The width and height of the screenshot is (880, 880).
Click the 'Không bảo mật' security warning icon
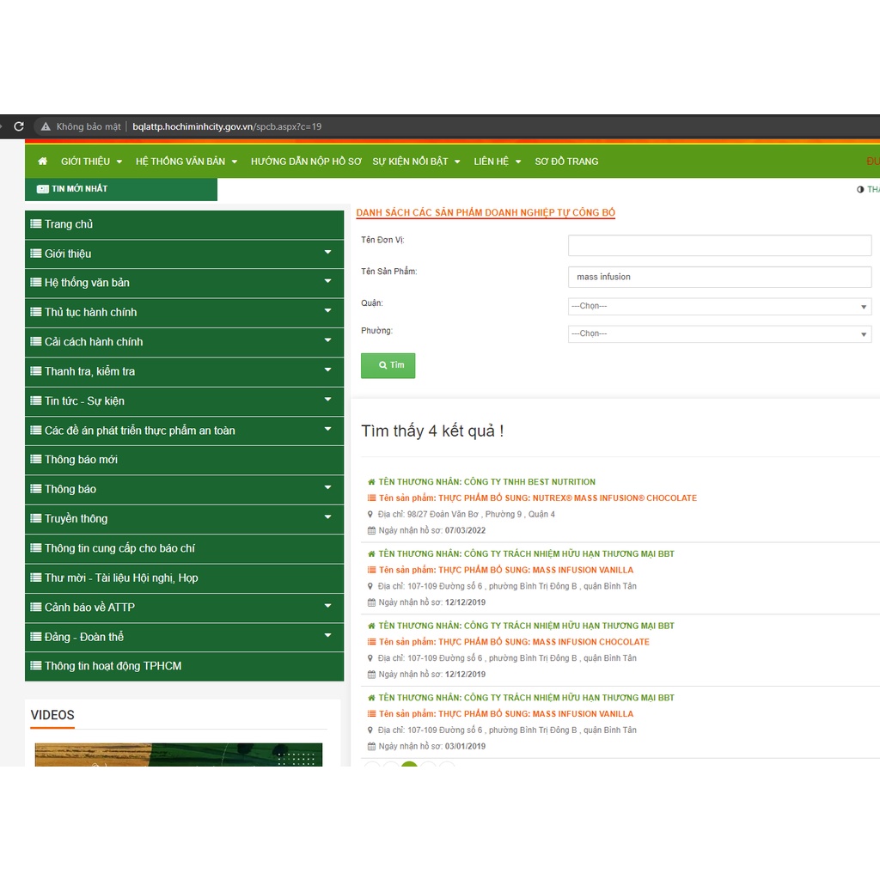46,127
